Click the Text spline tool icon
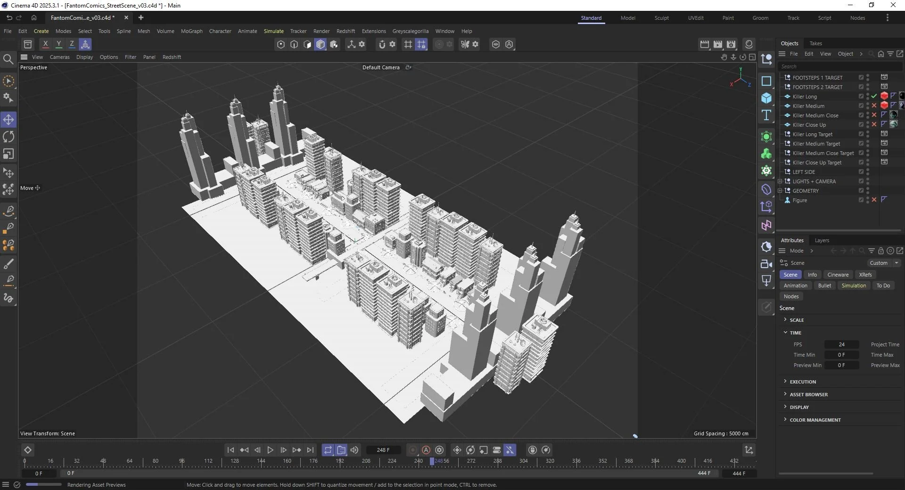This screenshot has width=905, height=490. click(x=766, y=115)
